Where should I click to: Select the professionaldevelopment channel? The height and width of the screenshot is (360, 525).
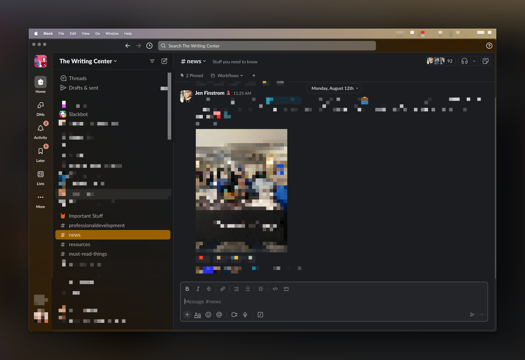tap(96, 225)
